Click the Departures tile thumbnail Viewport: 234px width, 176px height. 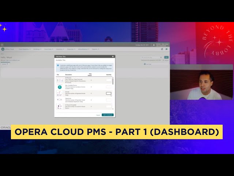point(60,100)
